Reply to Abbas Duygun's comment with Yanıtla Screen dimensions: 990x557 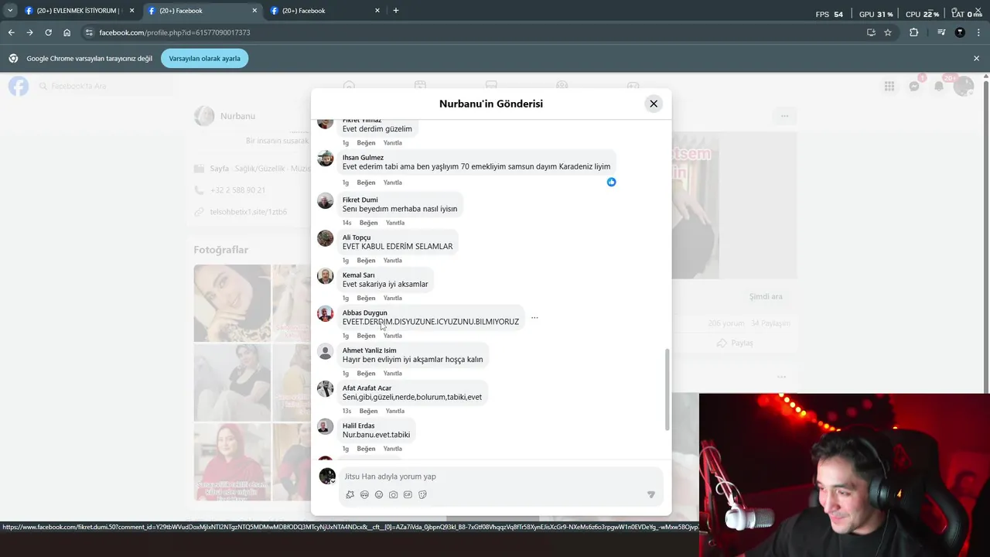tap(392, 336)
